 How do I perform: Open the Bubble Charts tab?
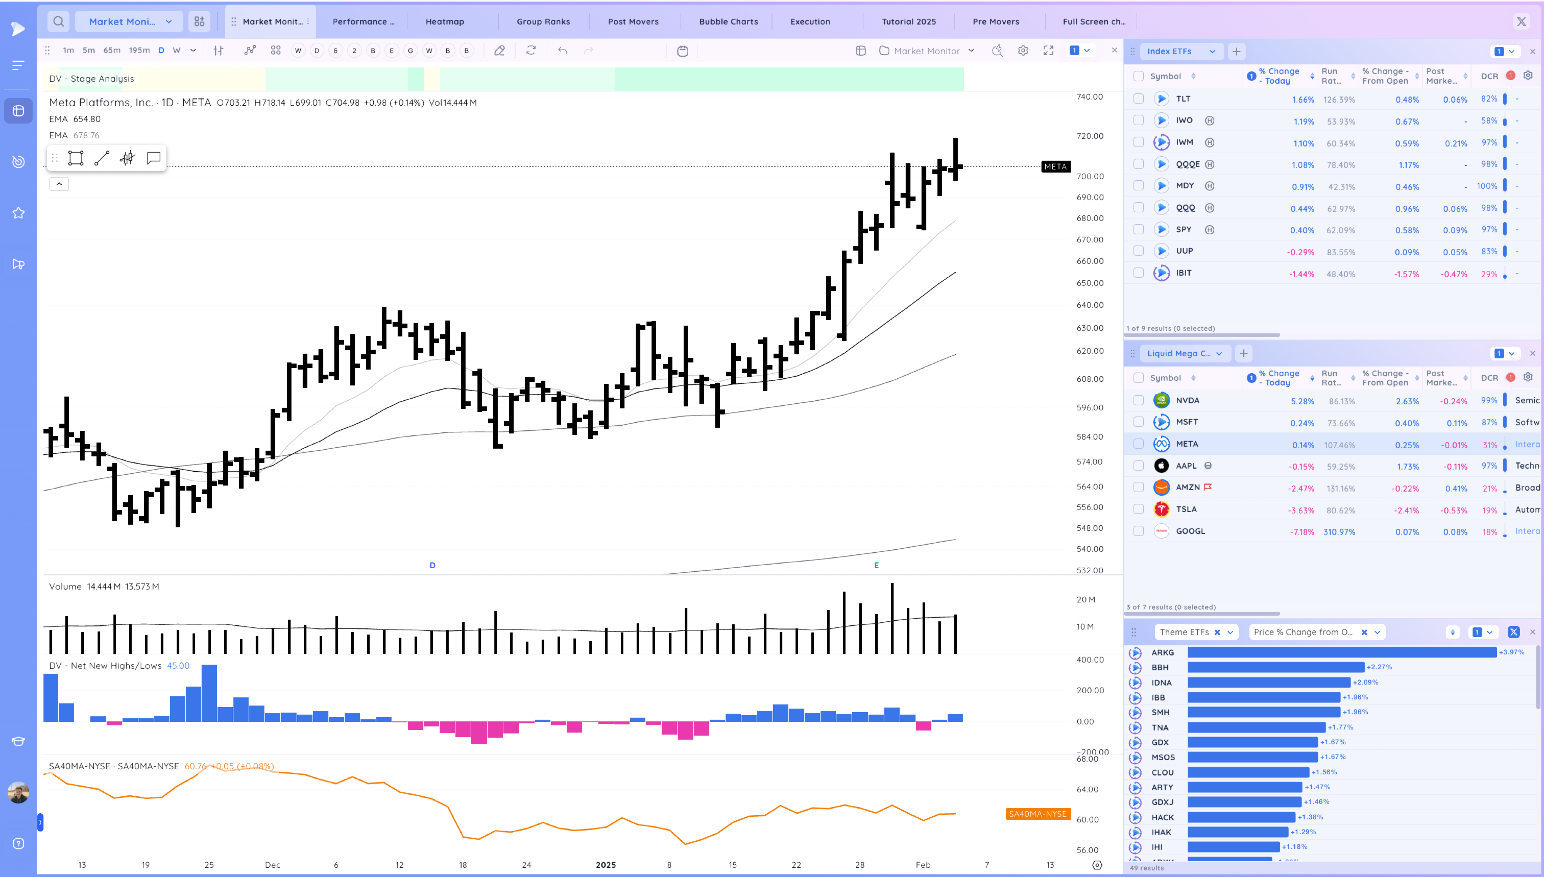tap(728, 22)
